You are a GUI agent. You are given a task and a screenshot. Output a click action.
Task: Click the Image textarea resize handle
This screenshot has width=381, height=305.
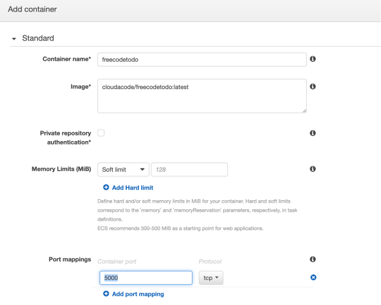tap(304, 111)
